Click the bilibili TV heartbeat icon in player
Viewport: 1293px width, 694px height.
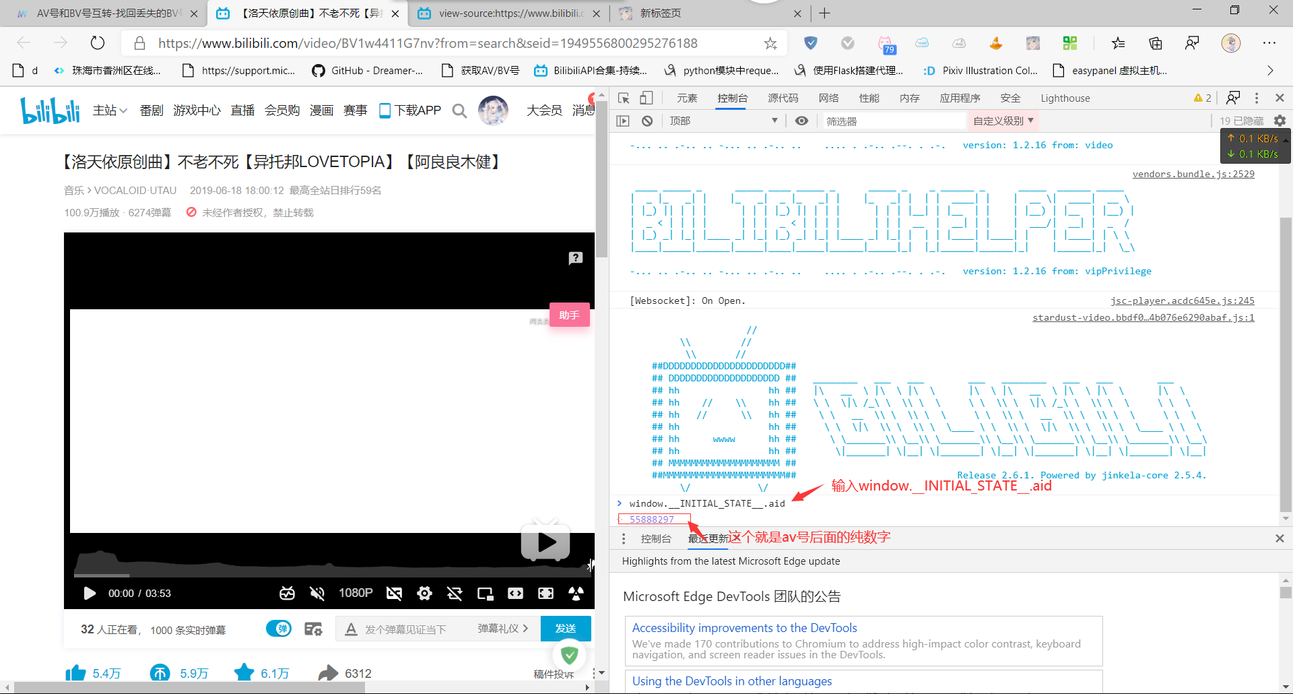[287, 593]
